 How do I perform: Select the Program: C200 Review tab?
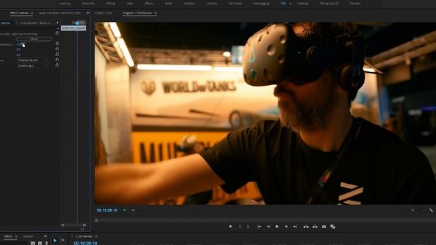(x=138, y=13)
